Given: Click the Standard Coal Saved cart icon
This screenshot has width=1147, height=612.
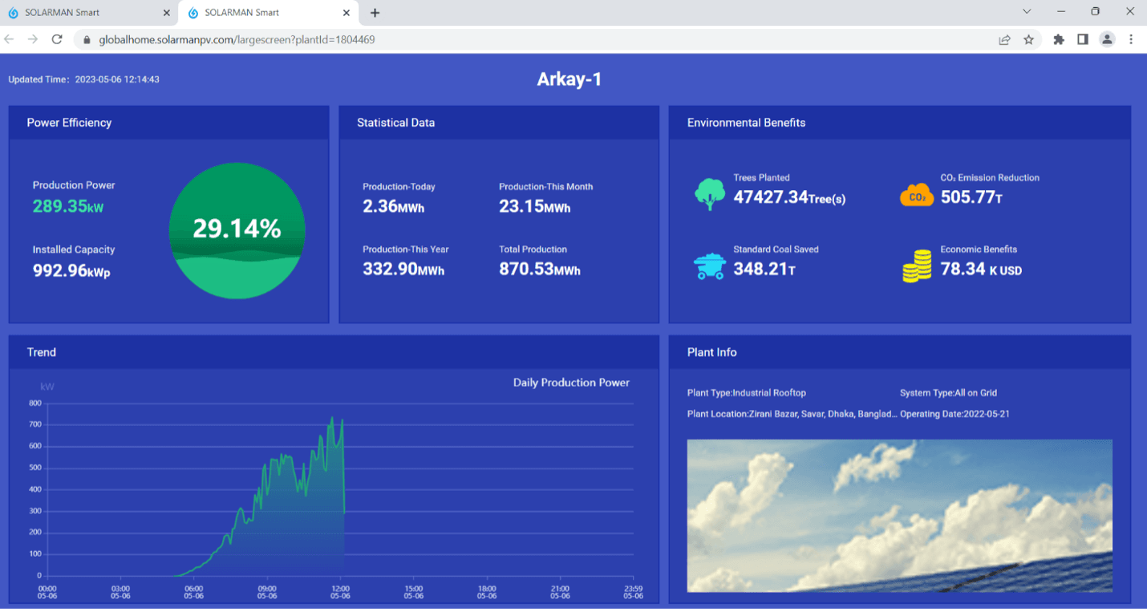Looking at the screenshot, I should point(709,266).
